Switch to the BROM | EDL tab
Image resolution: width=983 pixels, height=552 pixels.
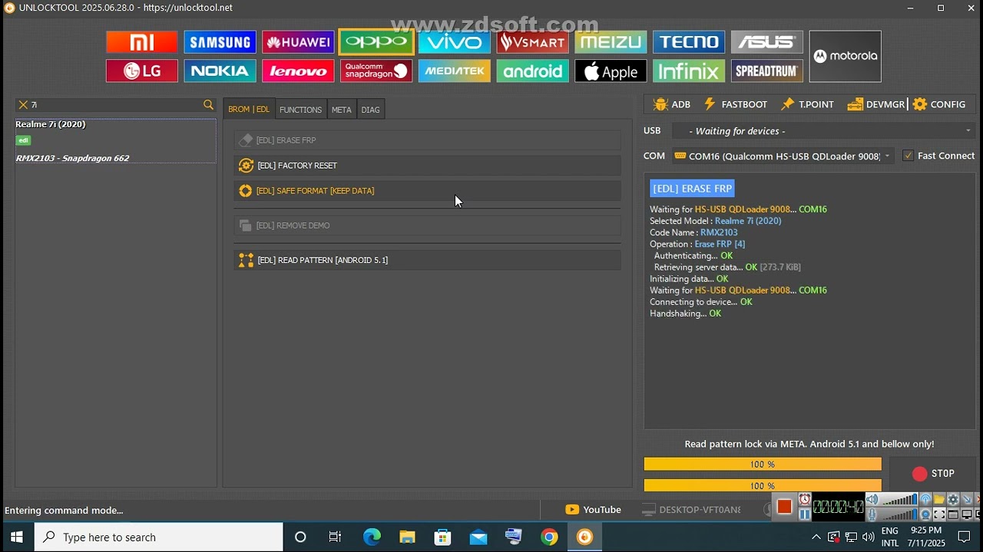pos(249,110)
